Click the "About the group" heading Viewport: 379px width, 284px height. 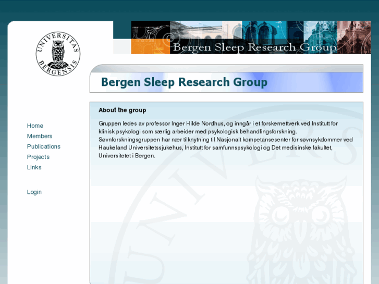tap(123, 110)
